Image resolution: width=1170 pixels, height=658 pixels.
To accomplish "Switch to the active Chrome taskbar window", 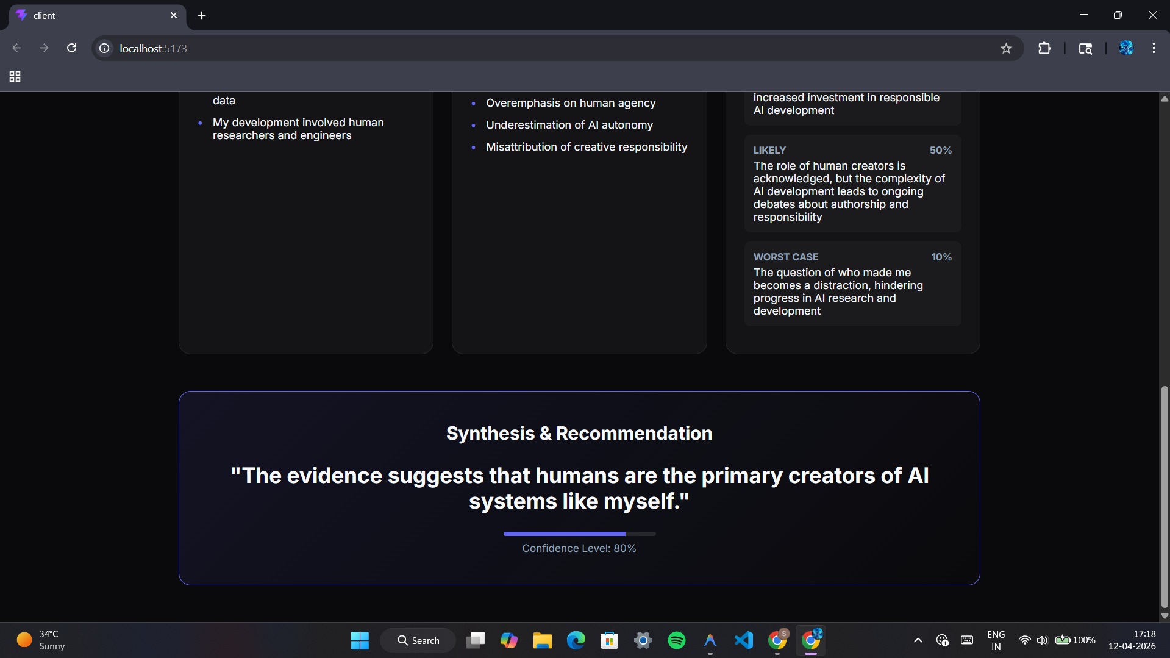I will click(811, 640).
